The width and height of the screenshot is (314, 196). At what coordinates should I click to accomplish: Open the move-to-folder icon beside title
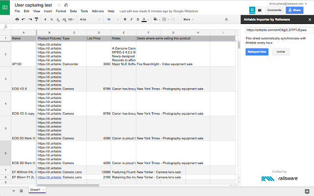(x=66, y=5)
